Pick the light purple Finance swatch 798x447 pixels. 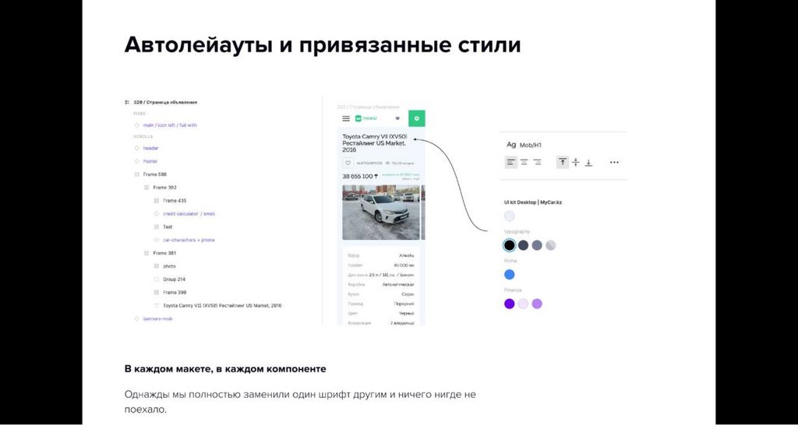coord(537,304)
